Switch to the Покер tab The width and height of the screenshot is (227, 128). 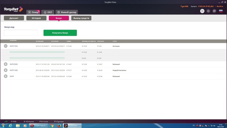coord(33,12)
